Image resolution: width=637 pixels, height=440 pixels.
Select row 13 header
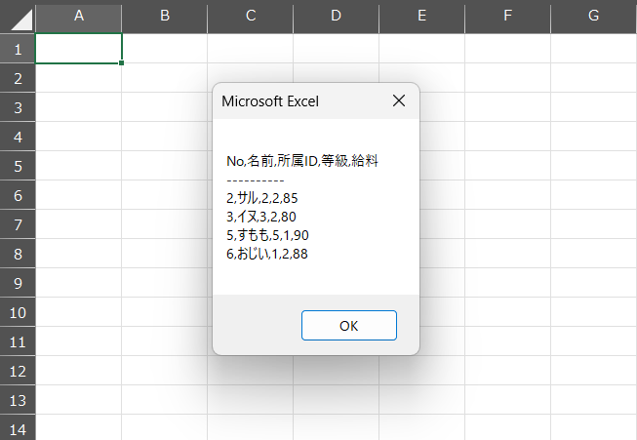click(x=18, y=400)
